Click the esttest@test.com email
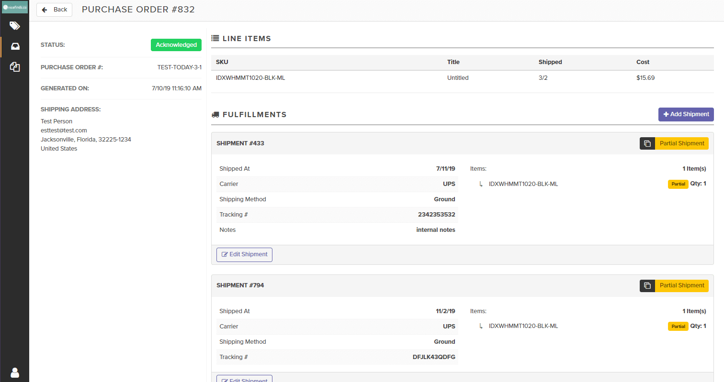 [x=64, y=131]
